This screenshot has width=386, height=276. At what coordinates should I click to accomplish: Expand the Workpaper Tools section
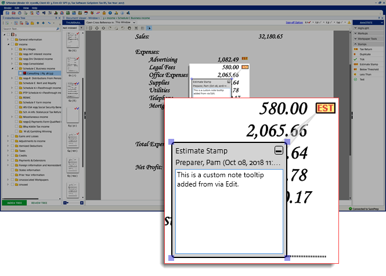368,39
